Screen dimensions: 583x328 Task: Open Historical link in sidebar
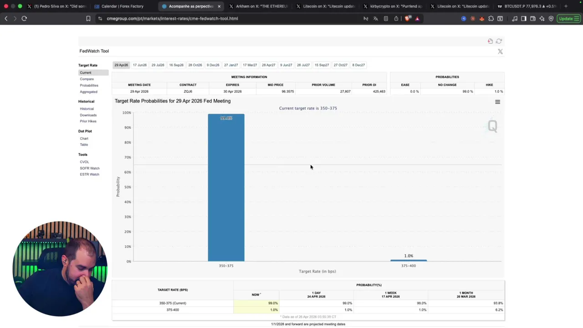point(87,109)
